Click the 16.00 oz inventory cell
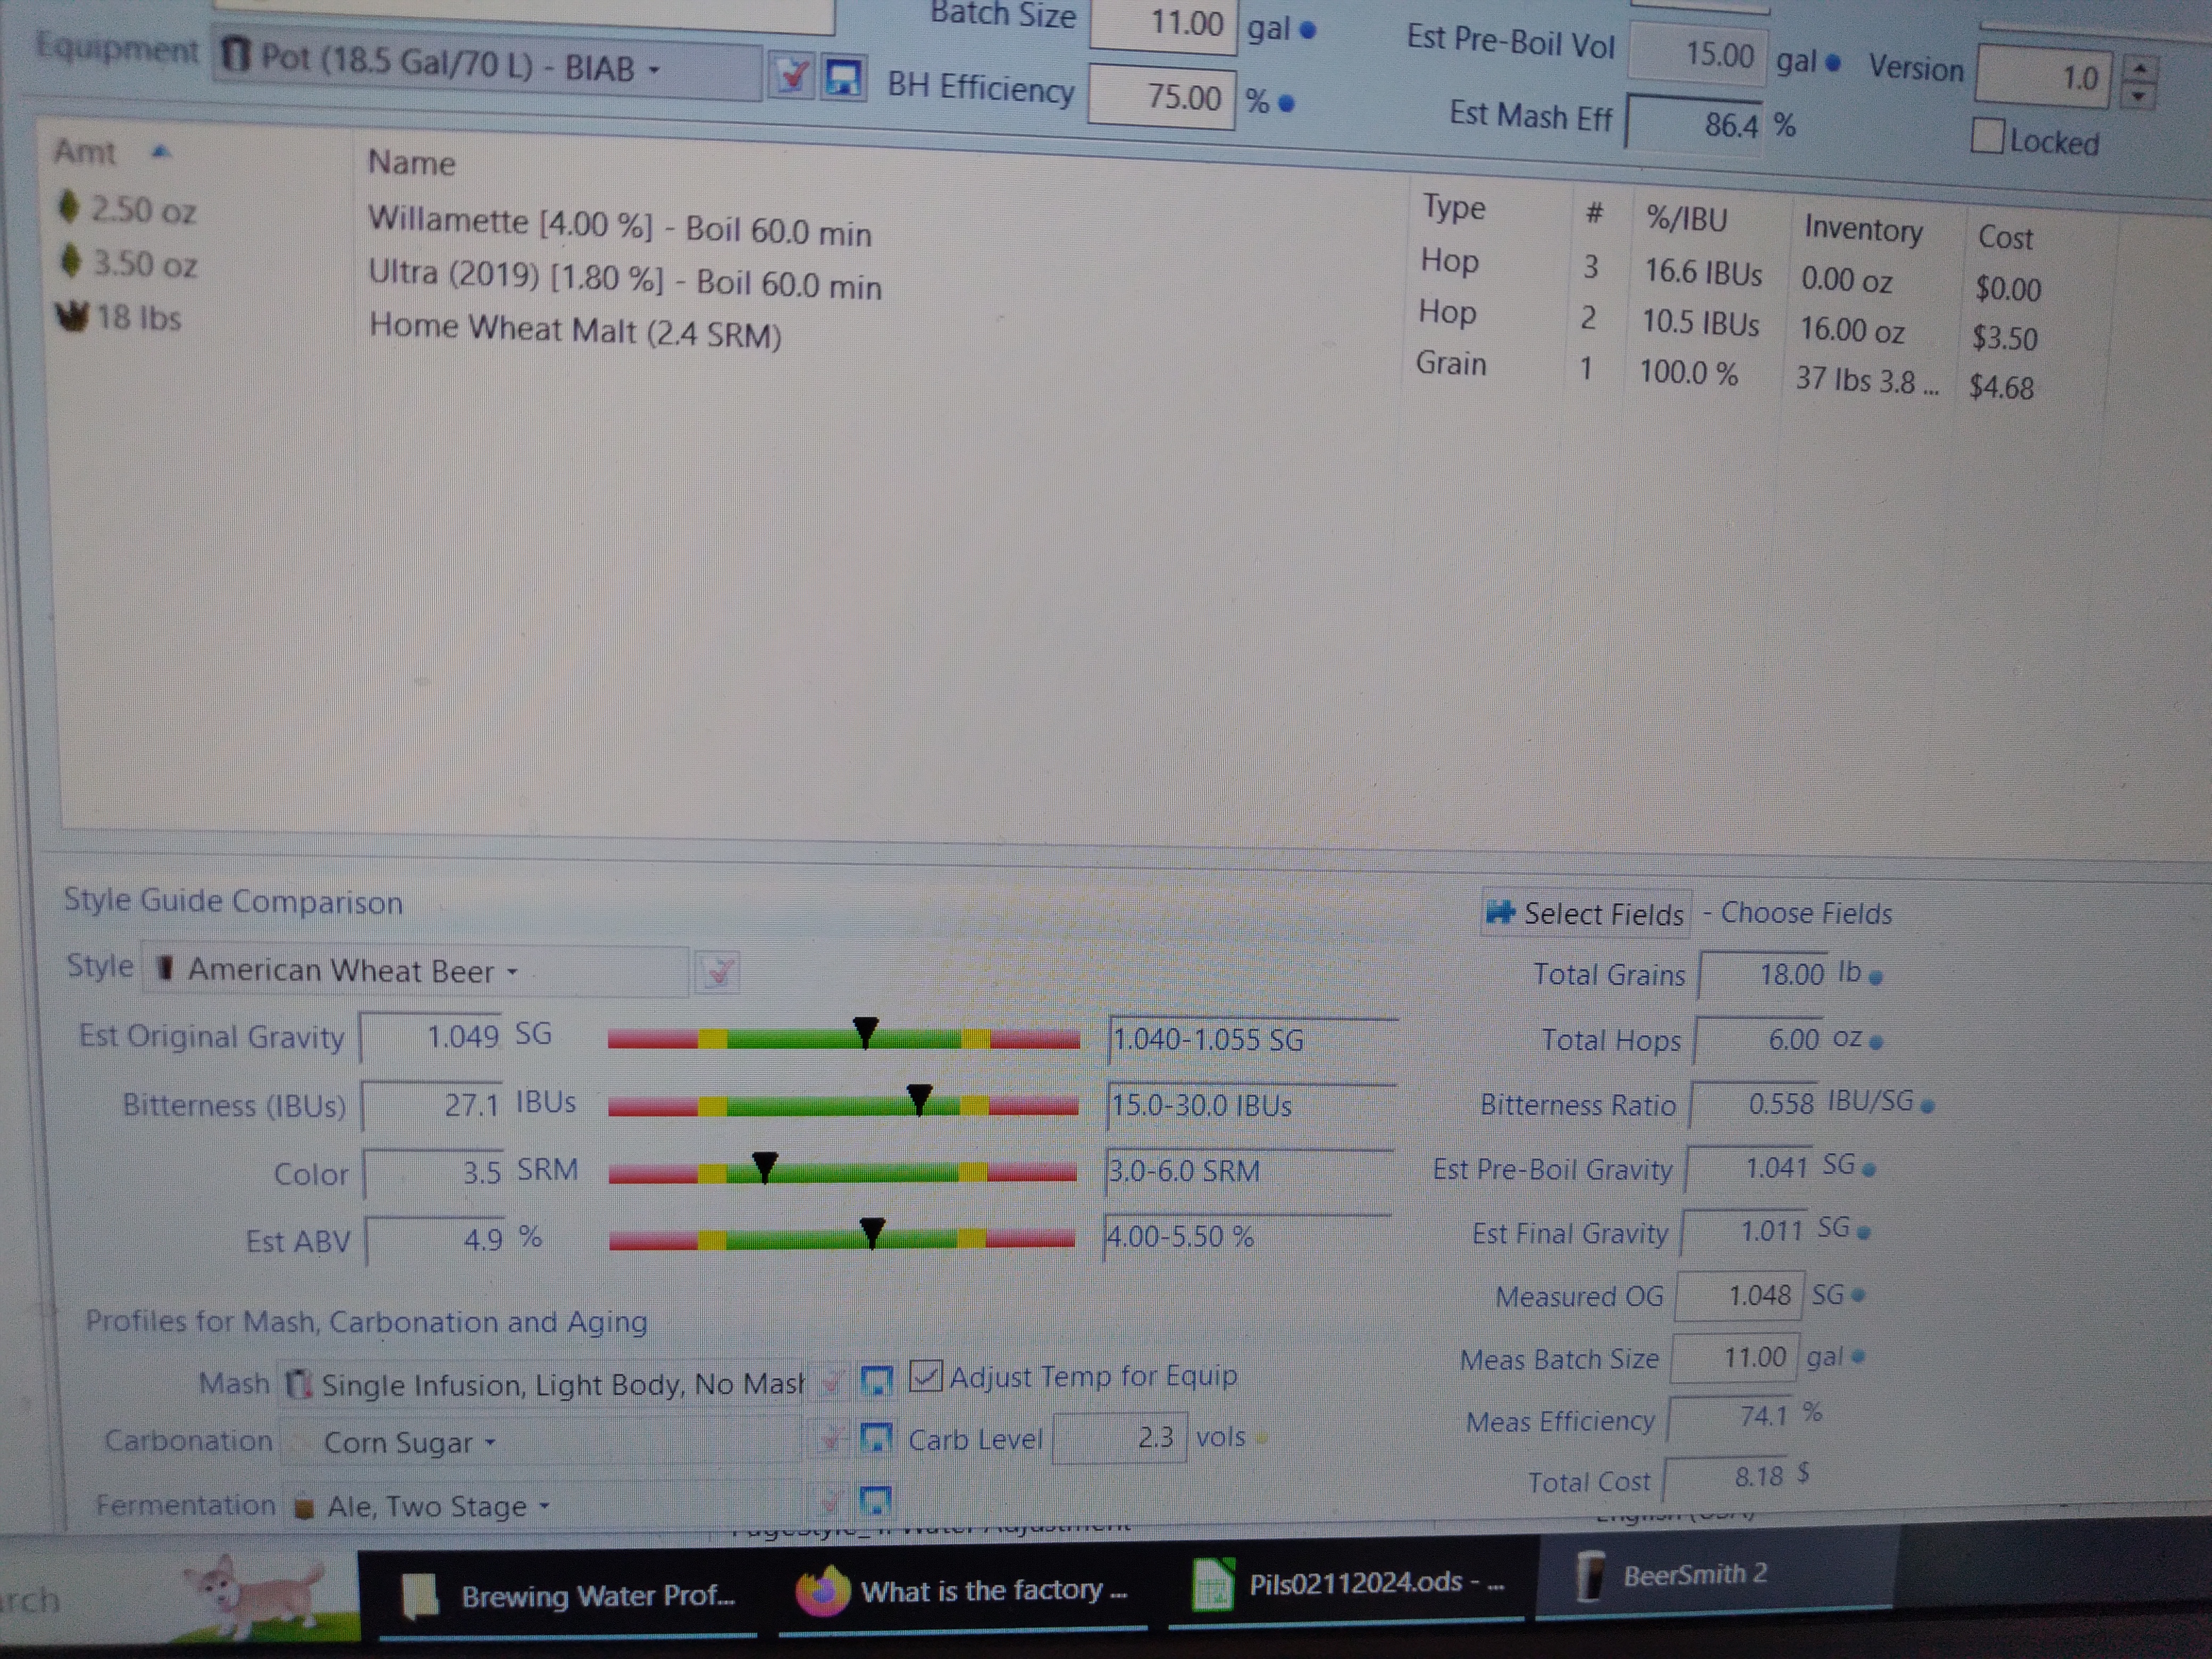Viewport: 2212px width, 1659px height. [1852, 330]
